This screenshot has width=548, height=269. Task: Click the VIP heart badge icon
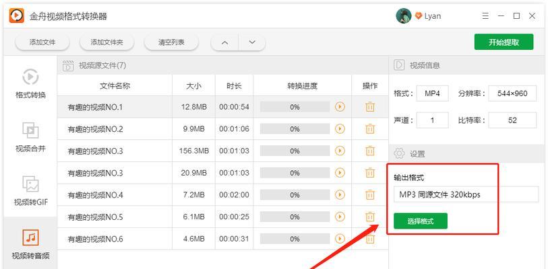(419, 16)
